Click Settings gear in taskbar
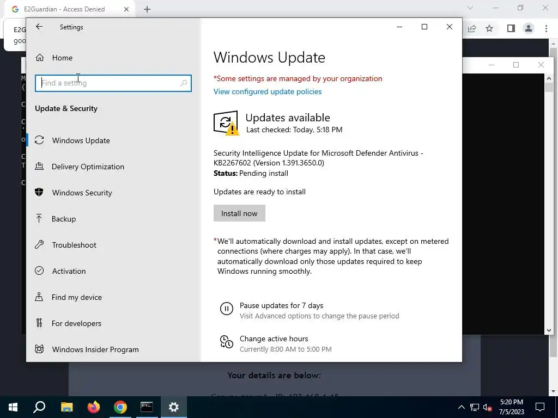 174,407
